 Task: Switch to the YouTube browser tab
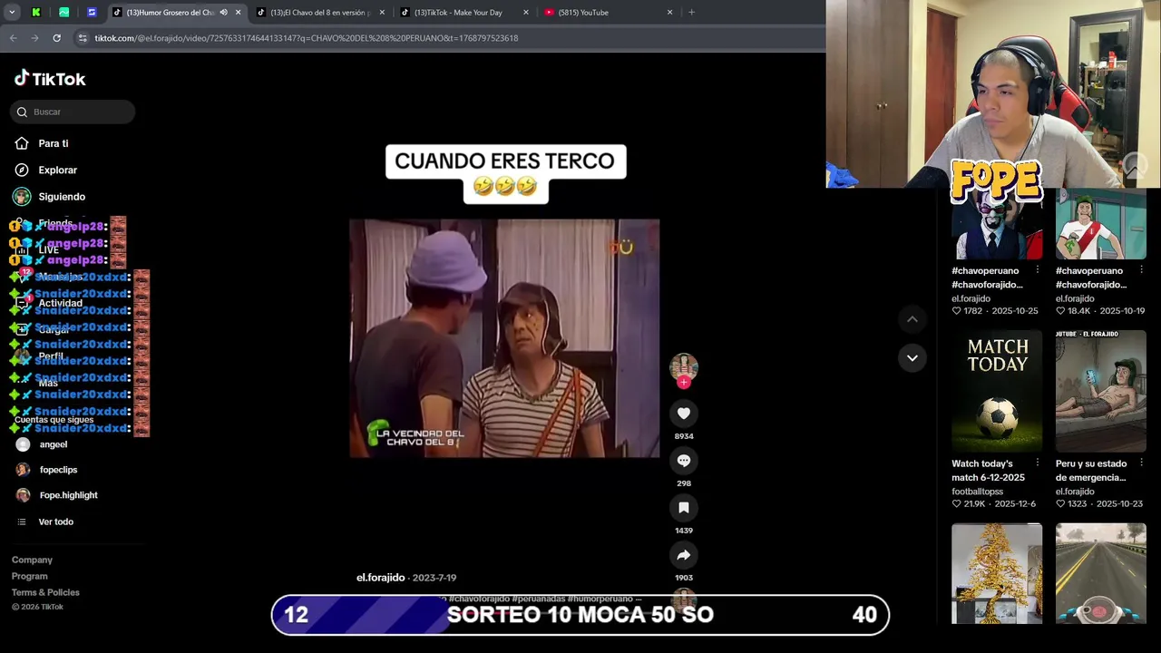(608, 13)
